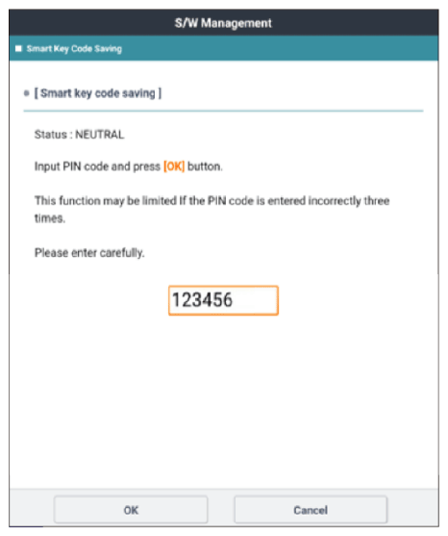The height and width of the screenshot is (536, 448).
Task: Click the OK button at the bottom
Action: 131,510
